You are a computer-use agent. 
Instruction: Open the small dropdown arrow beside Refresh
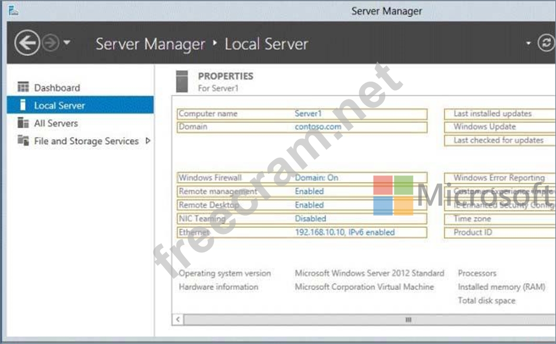coord(528,43)
